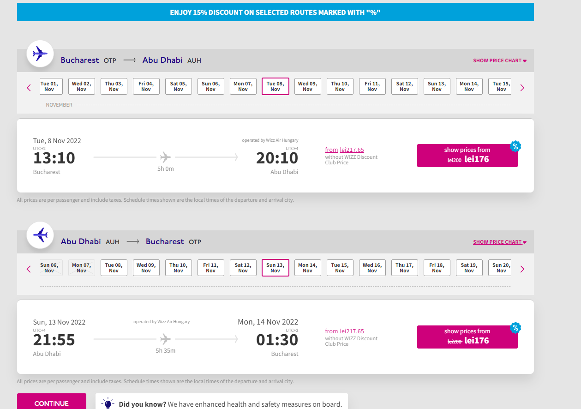Screen dimensions: 581x409
Task: Open return flight price link lei217.65
Action: click(344, 331)
